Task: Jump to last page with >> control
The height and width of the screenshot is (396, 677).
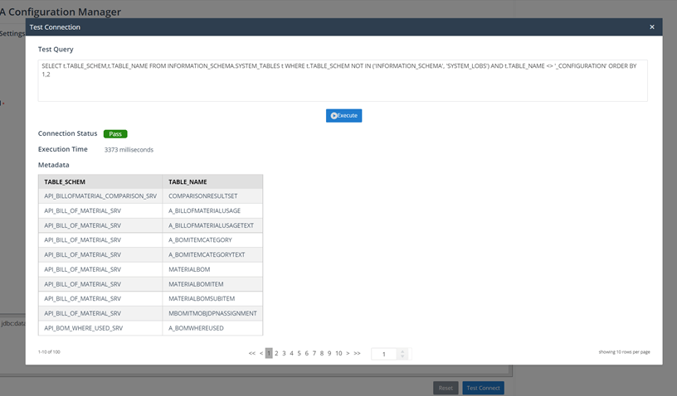Action: tap(357, 354)
